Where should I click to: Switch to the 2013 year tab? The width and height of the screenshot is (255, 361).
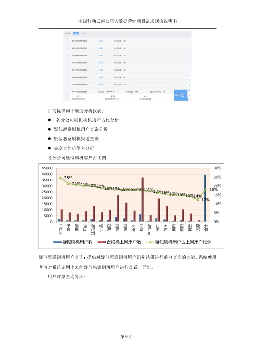click(x=83, y=33)
